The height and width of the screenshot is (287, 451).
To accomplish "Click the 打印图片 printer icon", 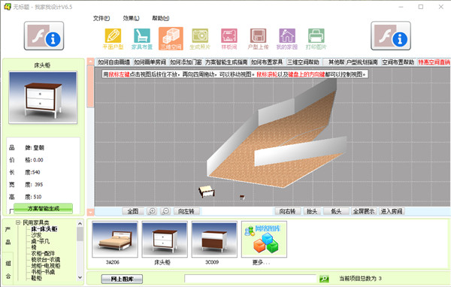I will tap(316, 39).
